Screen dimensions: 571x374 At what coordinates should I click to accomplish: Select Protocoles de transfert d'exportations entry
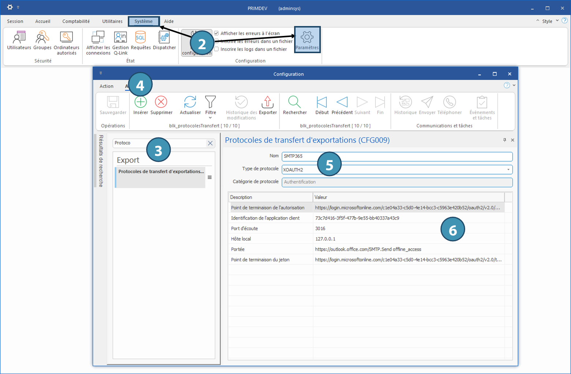click(x=161, y=172)
